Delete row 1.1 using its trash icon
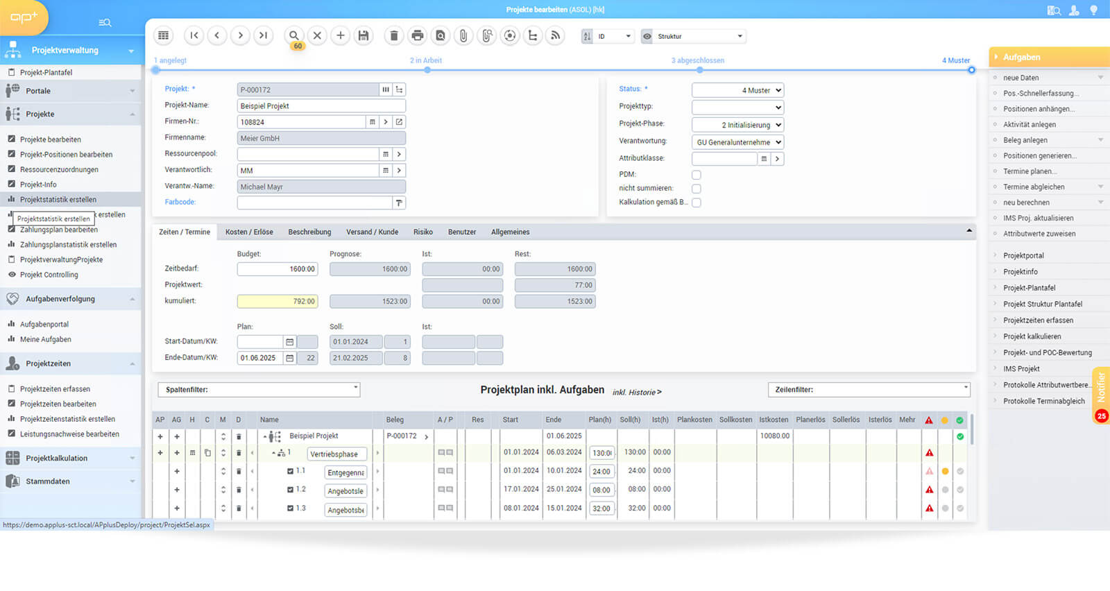1110x591 pixels. pos(239,472)
